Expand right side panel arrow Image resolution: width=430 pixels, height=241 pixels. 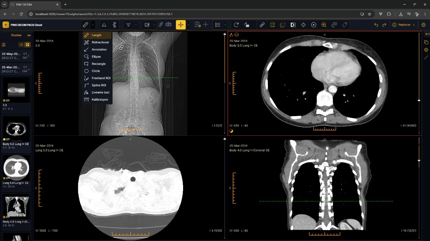coord(427,34)
